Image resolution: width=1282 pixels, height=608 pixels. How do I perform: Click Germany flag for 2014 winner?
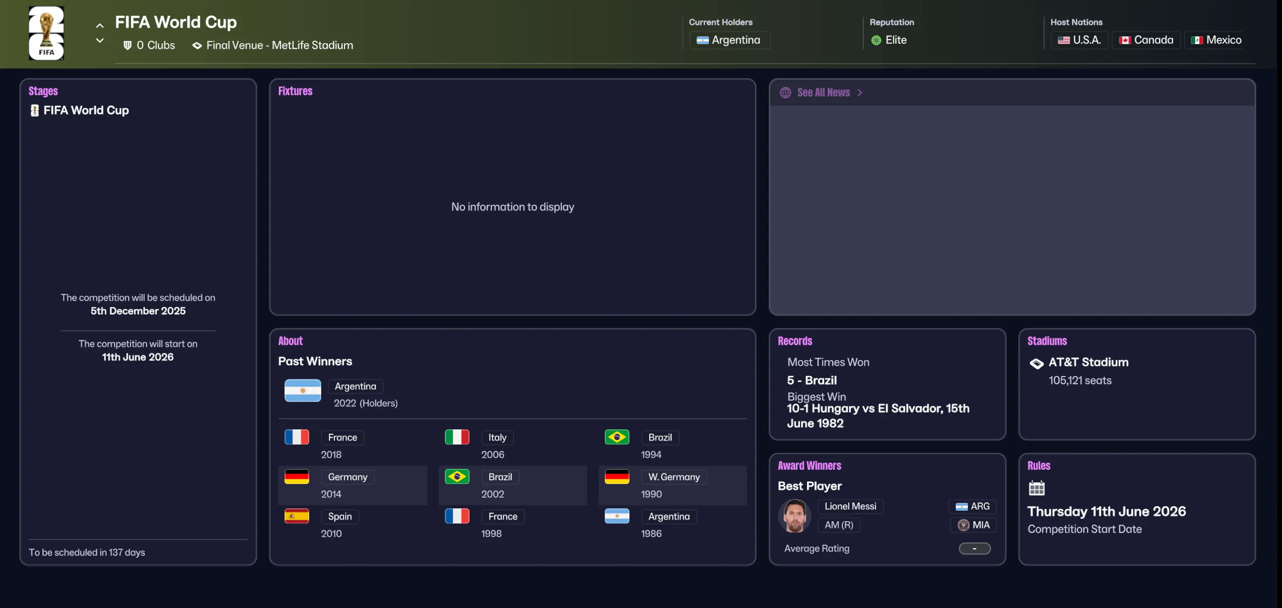(297, 477)
